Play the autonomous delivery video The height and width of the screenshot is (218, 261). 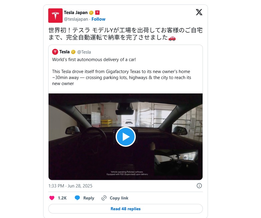pos(126,137)
